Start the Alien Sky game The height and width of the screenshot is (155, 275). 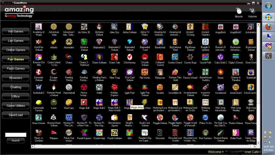click(114, 27)
